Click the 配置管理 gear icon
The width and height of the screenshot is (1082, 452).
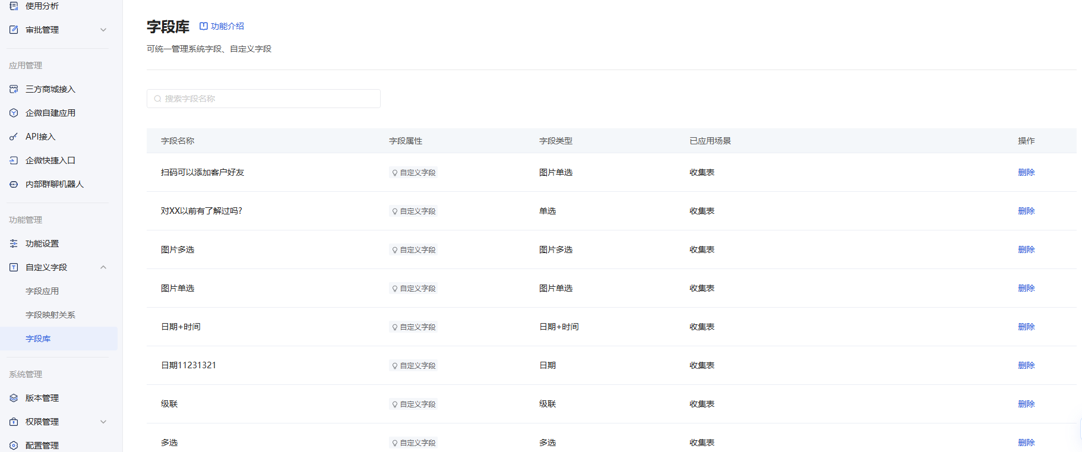tap(14, 445)
